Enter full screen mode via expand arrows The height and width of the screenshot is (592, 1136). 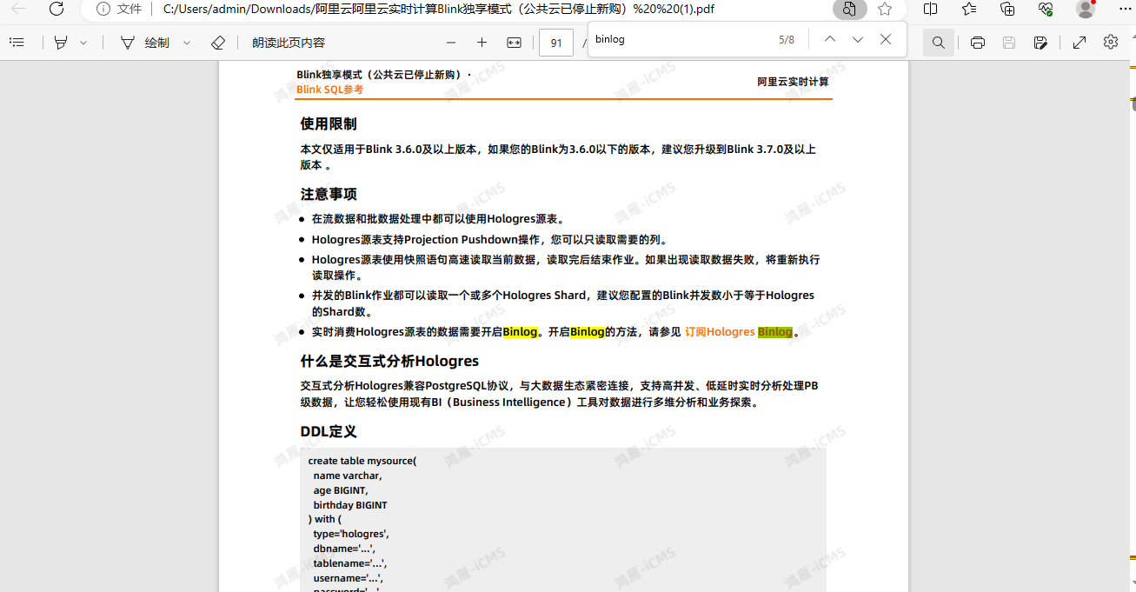(x=1080, y=43)
